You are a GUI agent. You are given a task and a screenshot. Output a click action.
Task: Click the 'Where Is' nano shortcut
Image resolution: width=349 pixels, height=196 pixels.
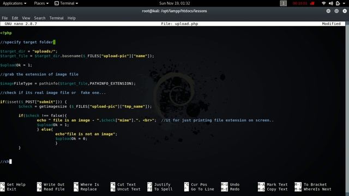pos(86,185)
